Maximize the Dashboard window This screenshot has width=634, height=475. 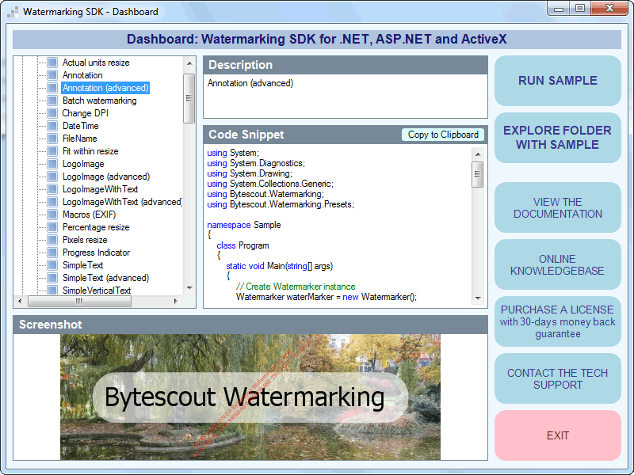pos(580,9)
